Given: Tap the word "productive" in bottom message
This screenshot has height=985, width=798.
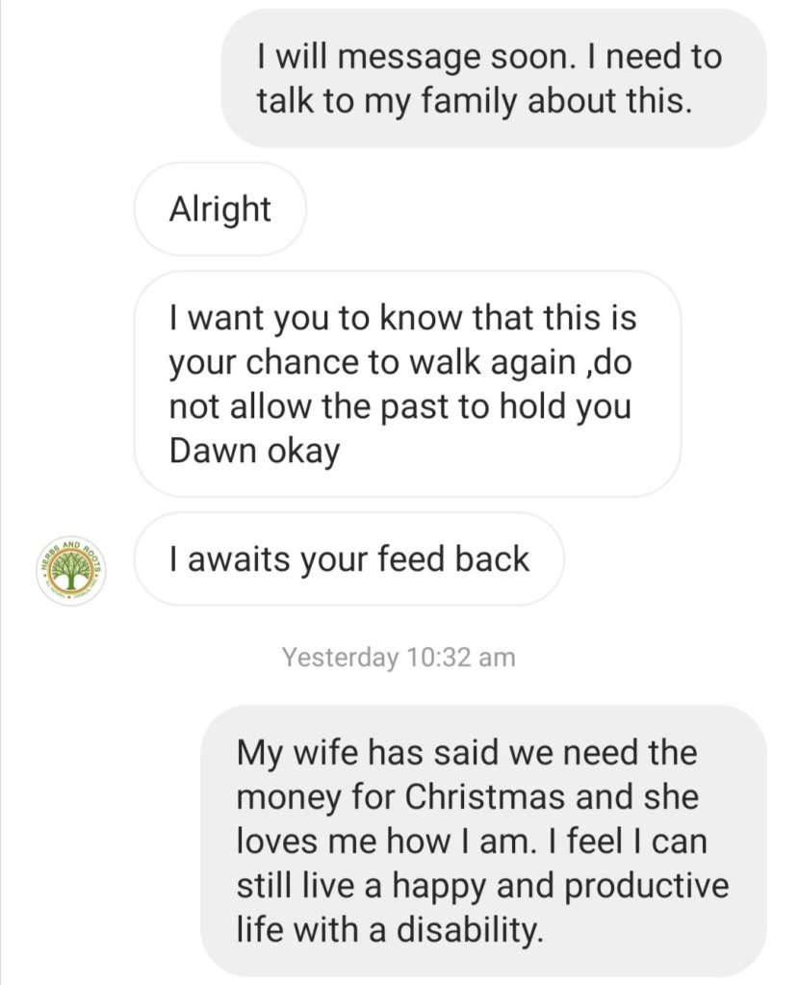Looking at the screenshot, I should 646,887.
